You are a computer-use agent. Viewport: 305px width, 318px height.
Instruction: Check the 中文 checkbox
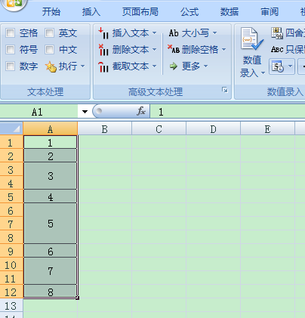coord(49,50)
